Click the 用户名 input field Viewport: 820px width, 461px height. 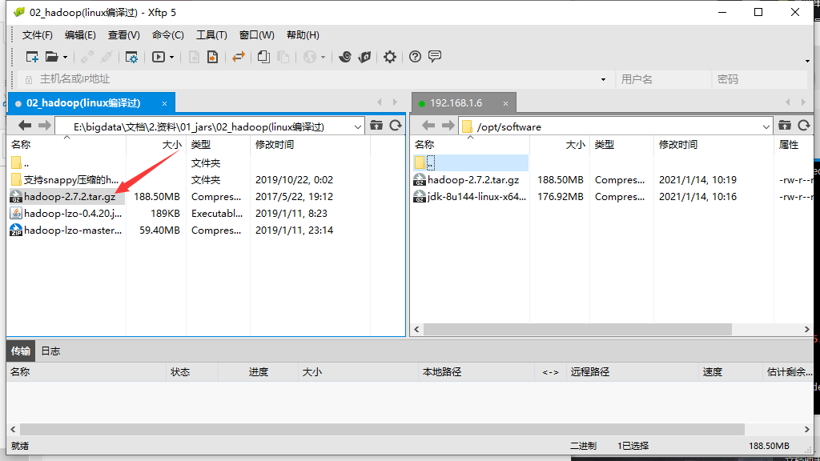pyautogui.click(x=664, y=79)
